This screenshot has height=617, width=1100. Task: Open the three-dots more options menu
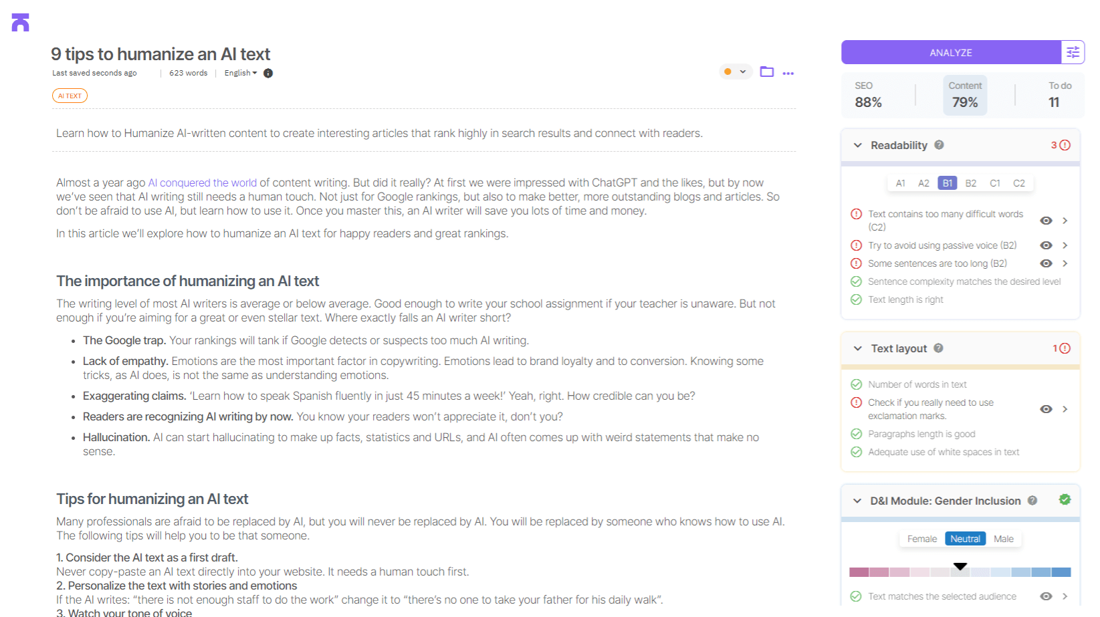point(788,73)
